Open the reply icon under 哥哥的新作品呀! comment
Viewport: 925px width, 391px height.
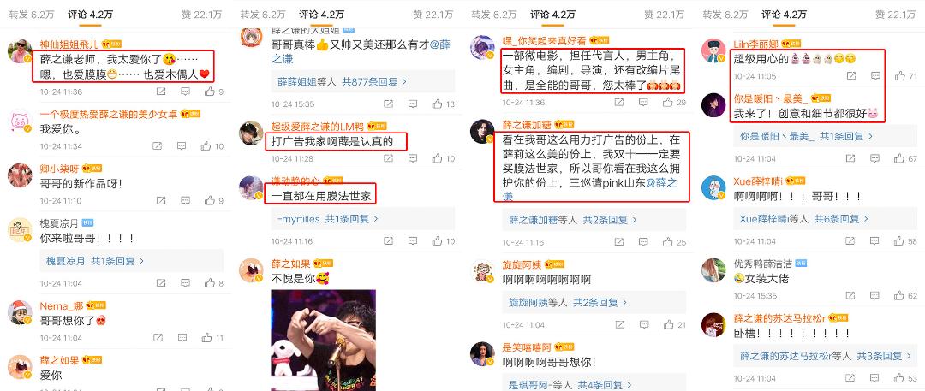tap(185, 200)
